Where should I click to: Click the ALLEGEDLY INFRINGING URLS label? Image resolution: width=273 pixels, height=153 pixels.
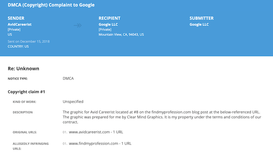point(31,146)
